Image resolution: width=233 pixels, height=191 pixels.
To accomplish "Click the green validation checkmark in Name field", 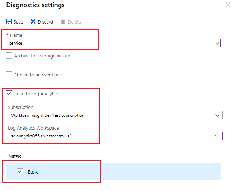I will (x=217, y=43).
